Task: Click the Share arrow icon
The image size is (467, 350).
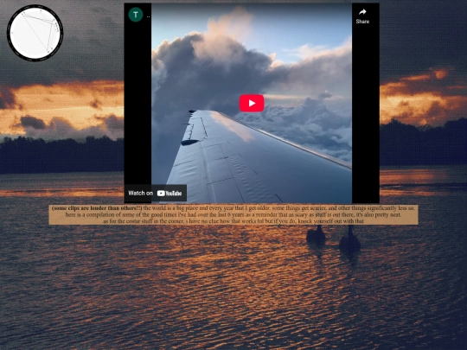Action: (x=362, y=12)
